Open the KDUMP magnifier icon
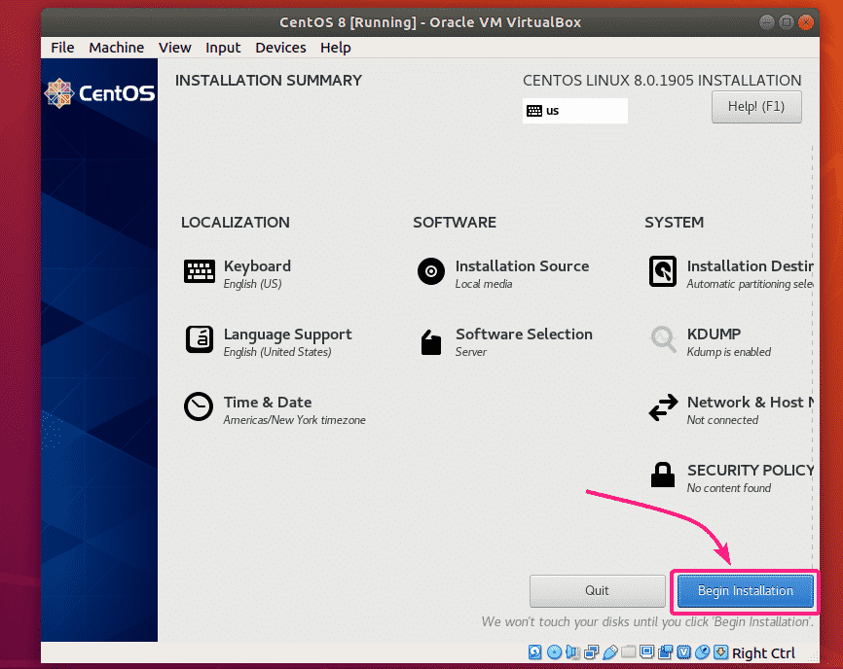This screenshot has height=669, width=843. pos(663,340)
